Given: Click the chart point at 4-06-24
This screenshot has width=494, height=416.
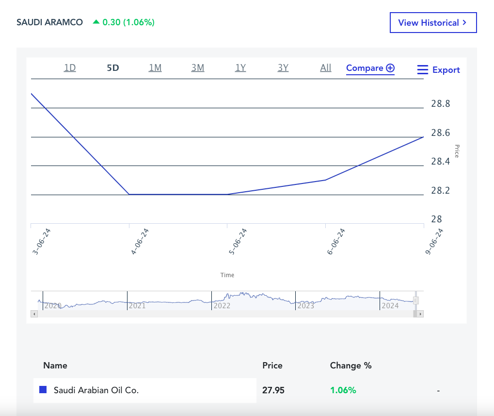Looking at the screenshot, I should [x=129, y=194].
